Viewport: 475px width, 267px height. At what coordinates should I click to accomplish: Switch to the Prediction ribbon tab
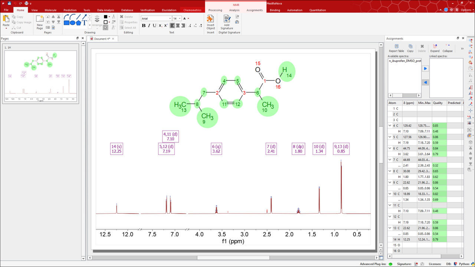click(x=70, y=10)
